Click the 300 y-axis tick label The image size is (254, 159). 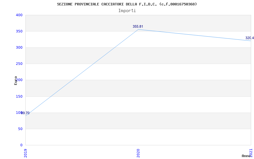(x=19, y=47)
